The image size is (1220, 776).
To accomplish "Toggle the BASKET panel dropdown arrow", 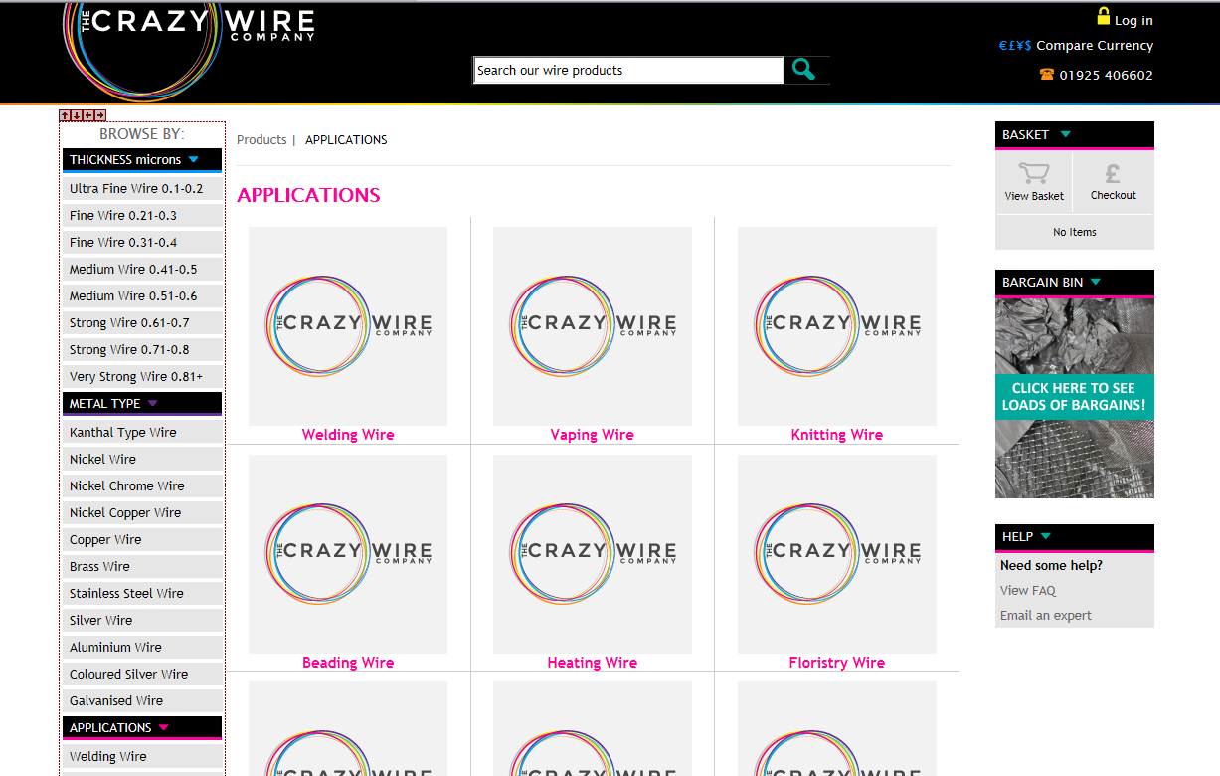I will pos(1065,134).
